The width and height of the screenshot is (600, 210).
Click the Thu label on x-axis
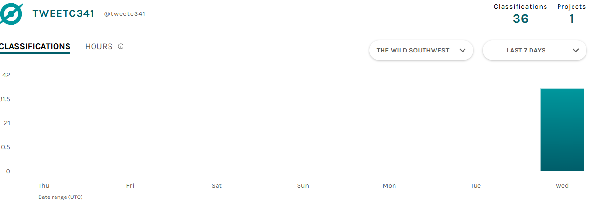pyautogui.click(x=43, y=186)
